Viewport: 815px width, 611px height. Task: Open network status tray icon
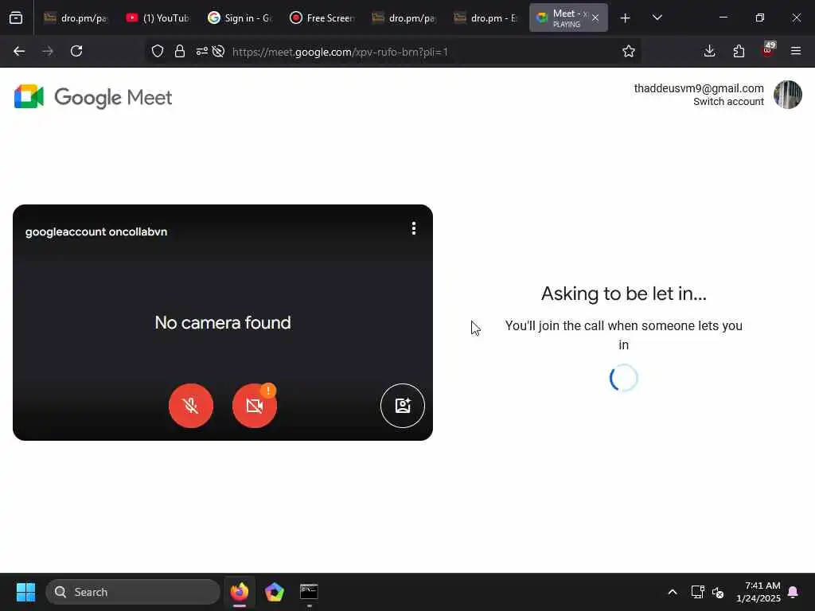coord(697,592)
